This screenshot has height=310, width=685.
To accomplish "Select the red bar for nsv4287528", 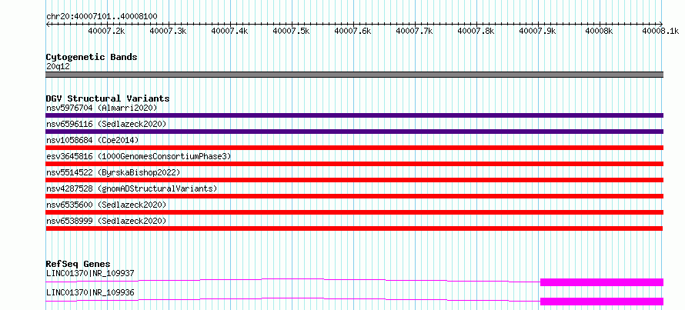I will click(x=355, y=196).
